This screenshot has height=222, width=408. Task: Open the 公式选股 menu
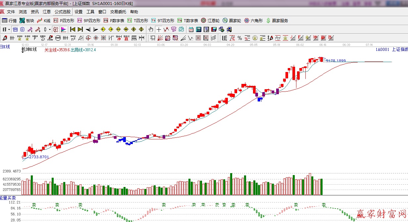tap(63, 12)
